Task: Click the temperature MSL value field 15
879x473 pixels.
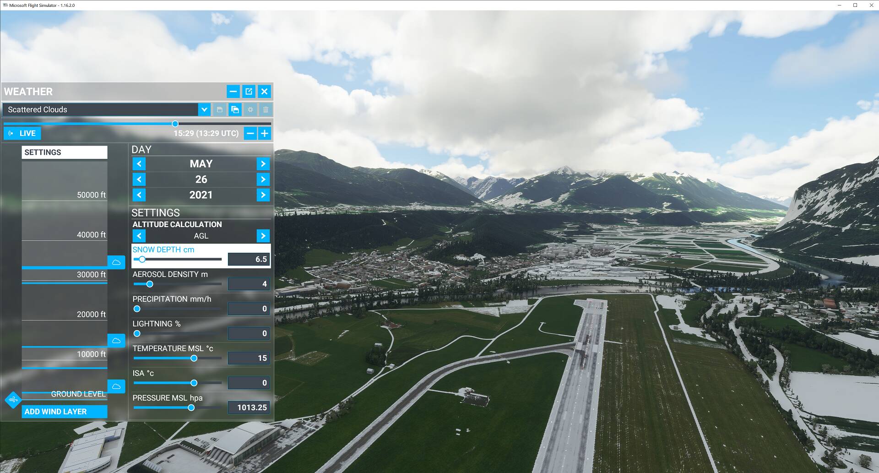Action: click(x=249, y=358)
